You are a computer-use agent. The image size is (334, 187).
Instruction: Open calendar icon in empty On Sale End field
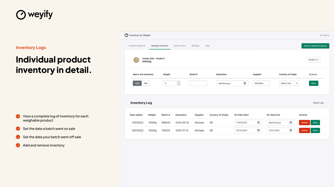coord(291,123)
